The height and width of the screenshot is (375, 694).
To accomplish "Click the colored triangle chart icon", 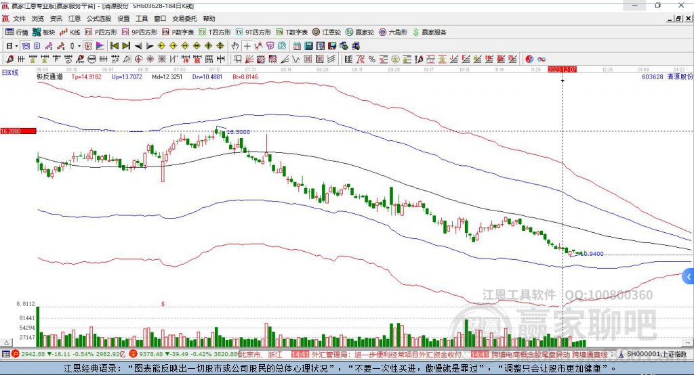I will click(100, 46).
